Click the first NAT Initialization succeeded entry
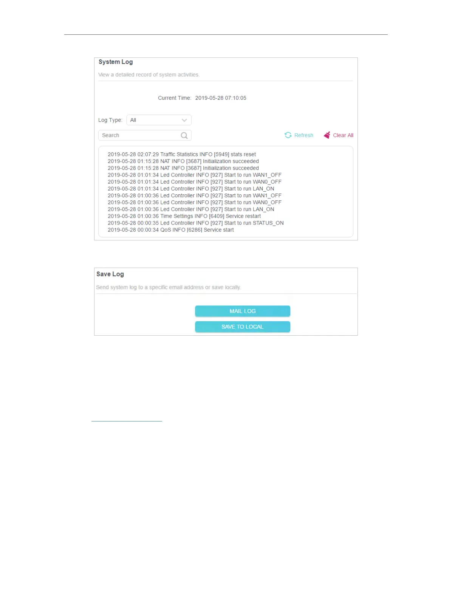452x598 pixels. (x=183, y=161)
